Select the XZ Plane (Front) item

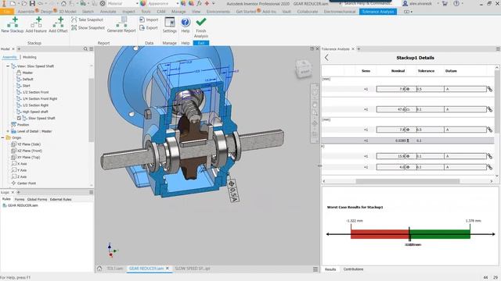click(x=30, y=151)
